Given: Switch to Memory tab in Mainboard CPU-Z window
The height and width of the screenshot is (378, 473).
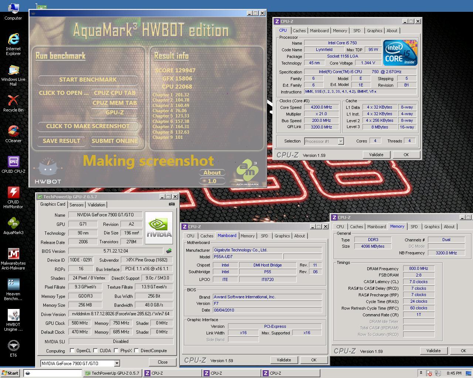Looking at the screenshot, I should 248,236.
